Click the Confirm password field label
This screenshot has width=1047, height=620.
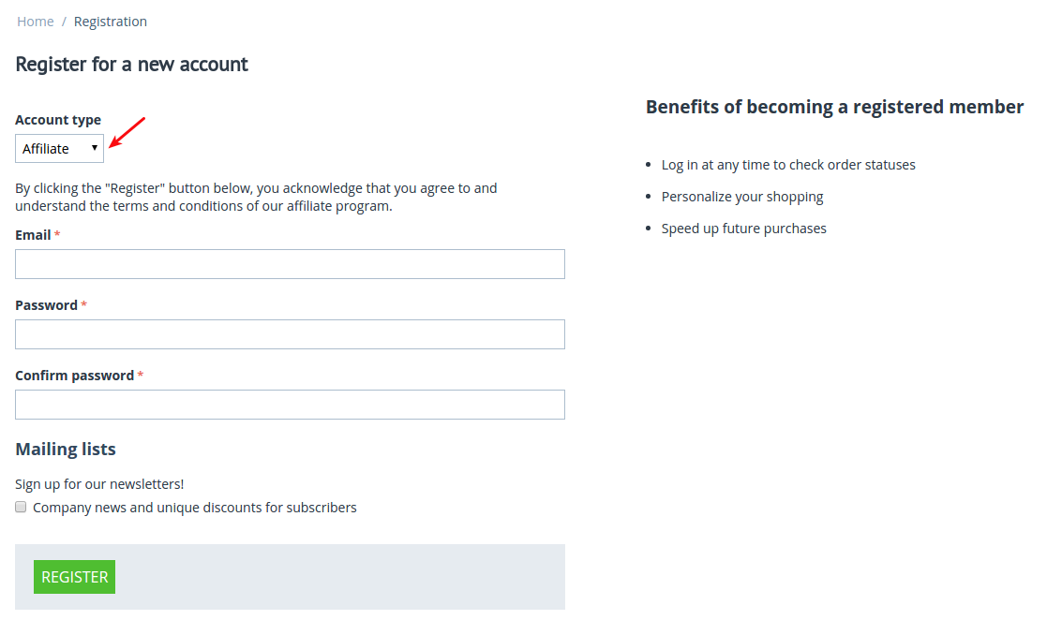point(75,375)
